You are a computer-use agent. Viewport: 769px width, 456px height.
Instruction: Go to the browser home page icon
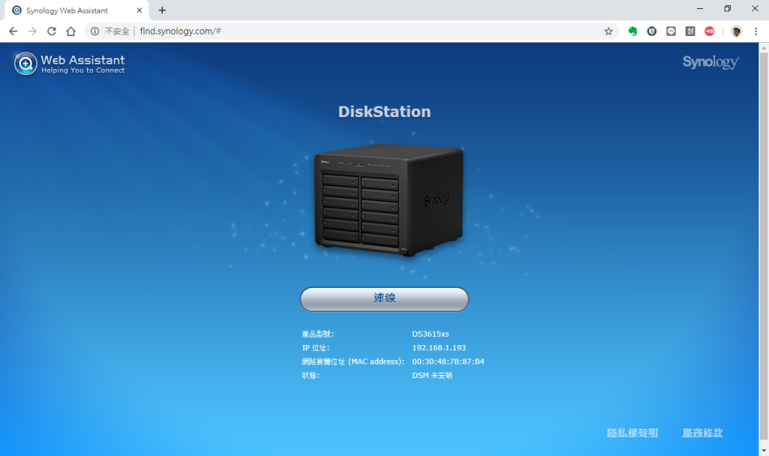(71, 31)
